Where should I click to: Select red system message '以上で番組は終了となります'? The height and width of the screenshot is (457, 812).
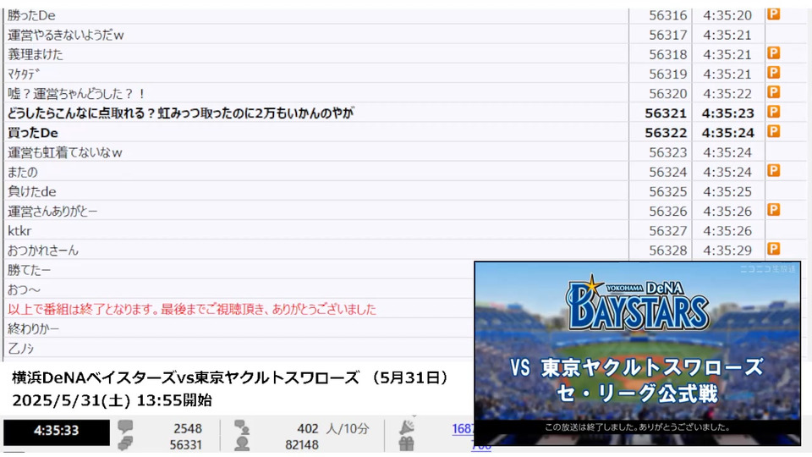click(x=192, y=310)
